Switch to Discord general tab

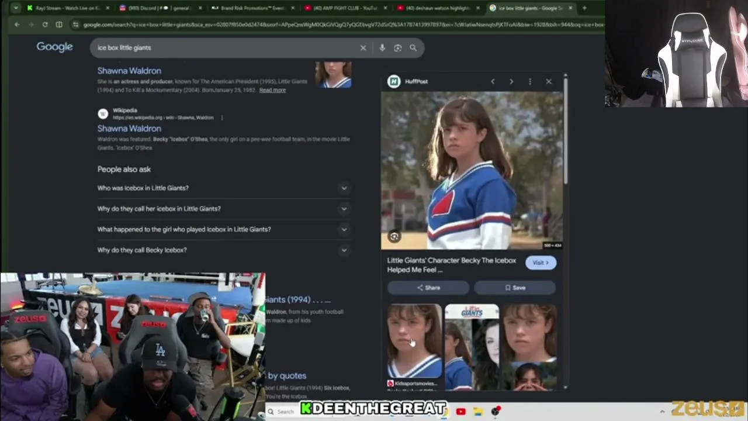point(161,8)
